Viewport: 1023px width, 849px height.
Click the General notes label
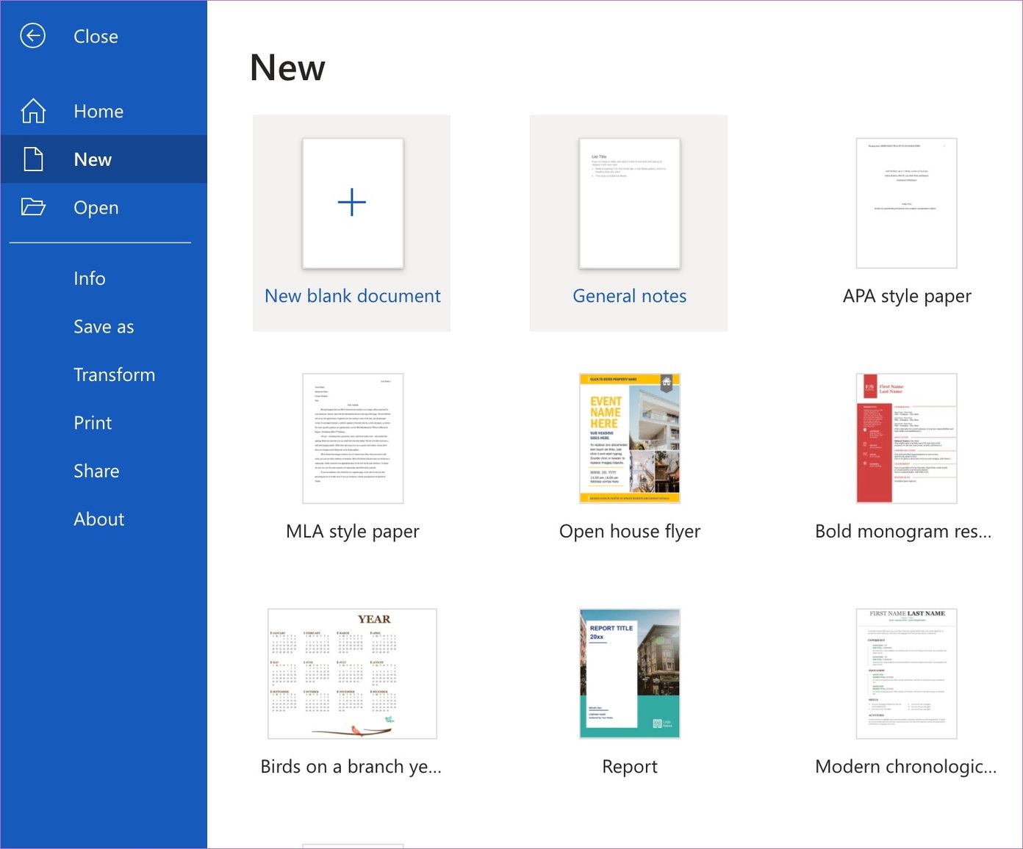(x=629, y=296)
